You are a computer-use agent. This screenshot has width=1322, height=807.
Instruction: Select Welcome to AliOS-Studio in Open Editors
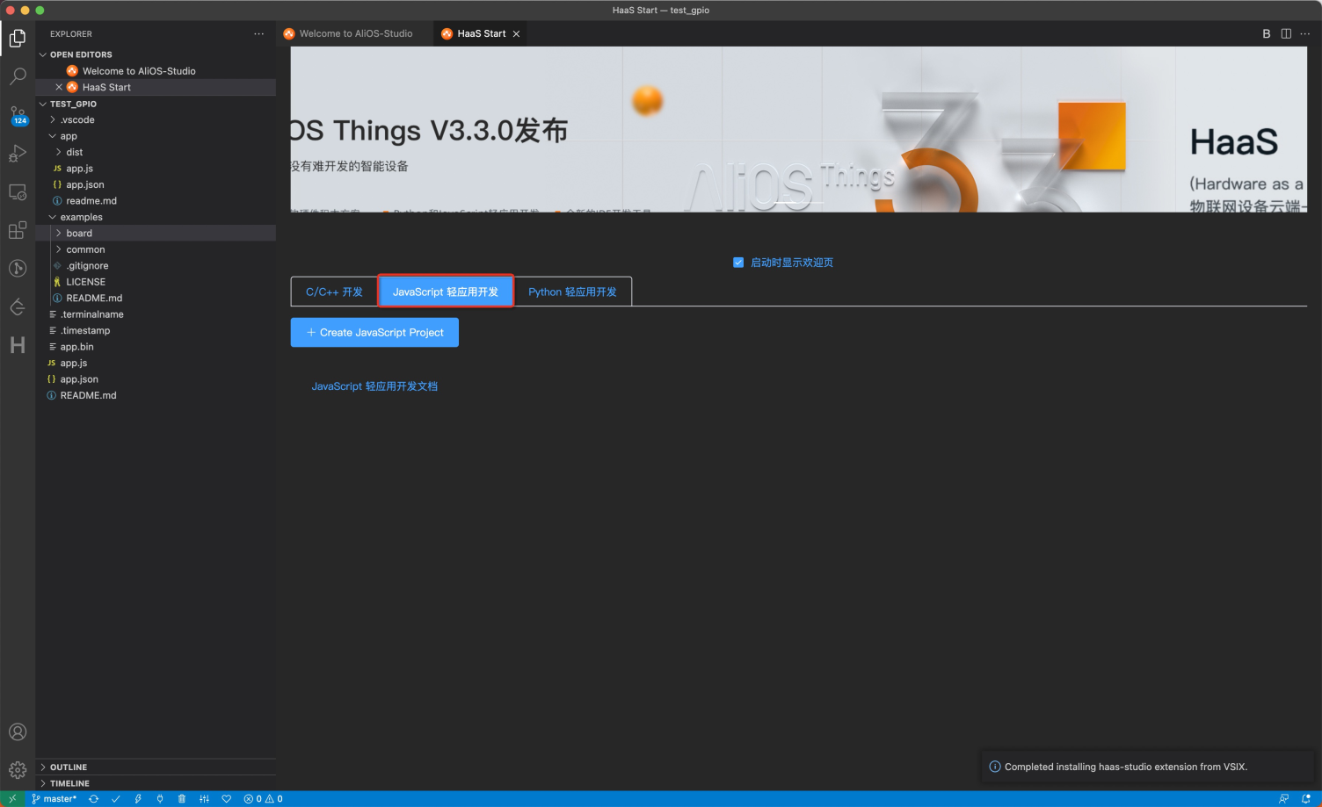139,71
